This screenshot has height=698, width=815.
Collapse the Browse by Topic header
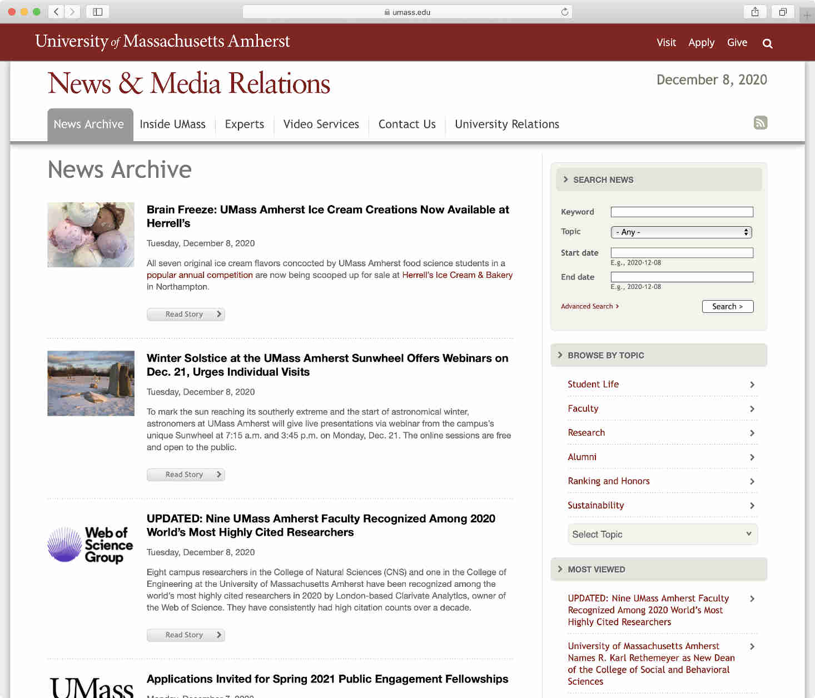659,355
